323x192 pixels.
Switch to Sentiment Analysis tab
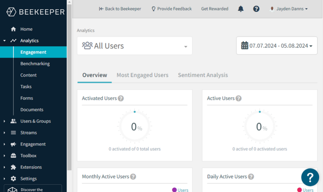point(203,75)
